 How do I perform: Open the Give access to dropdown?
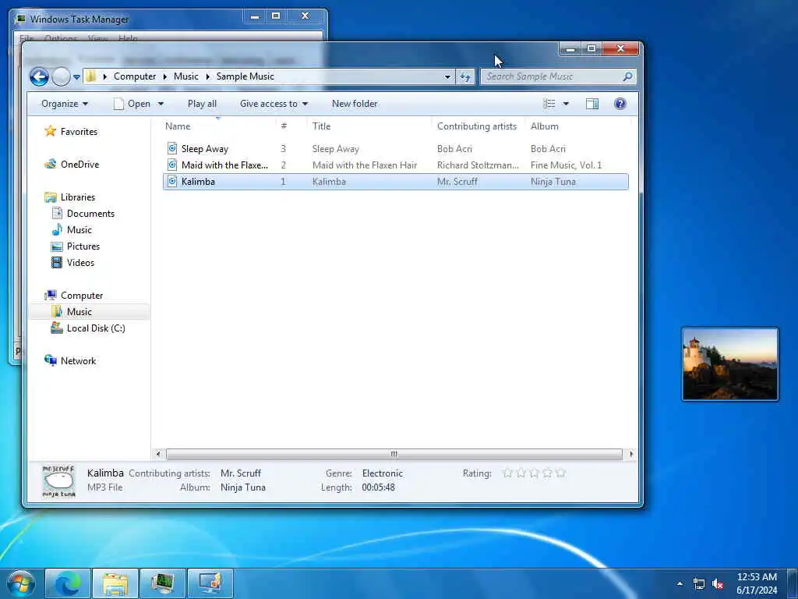pos(274,104)
